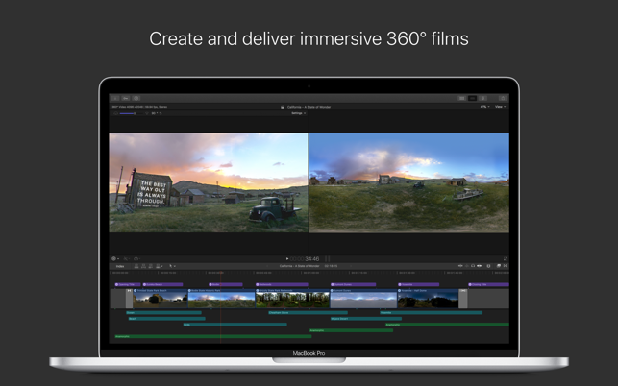618x386 pixels.
Task: Open the Photos and Audio sidebar
Action: [126, 98]
